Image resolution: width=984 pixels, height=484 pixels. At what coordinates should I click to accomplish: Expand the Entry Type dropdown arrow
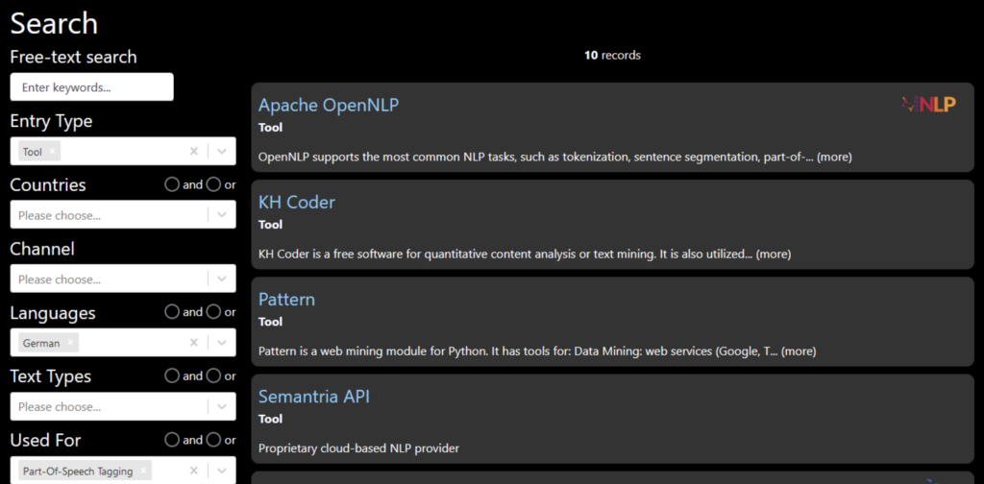222,151
